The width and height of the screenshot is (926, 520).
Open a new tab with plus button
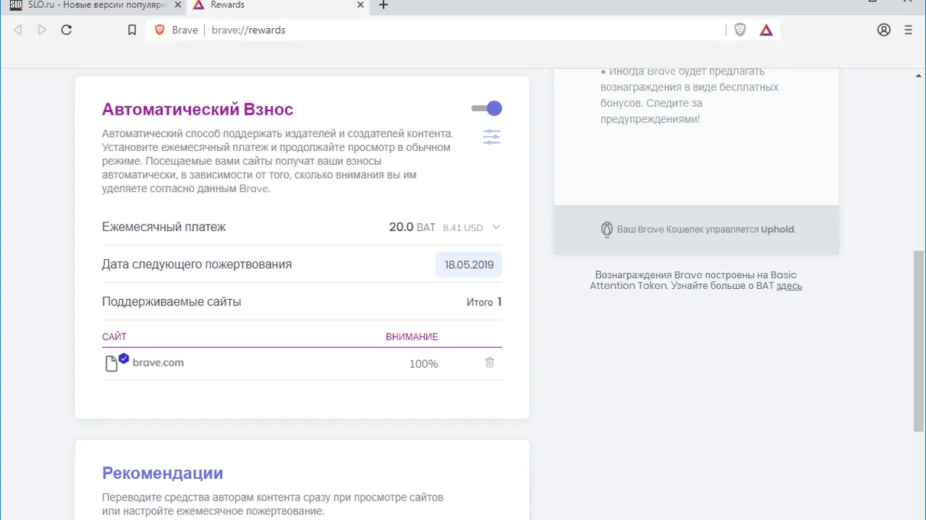pos(383,6)
